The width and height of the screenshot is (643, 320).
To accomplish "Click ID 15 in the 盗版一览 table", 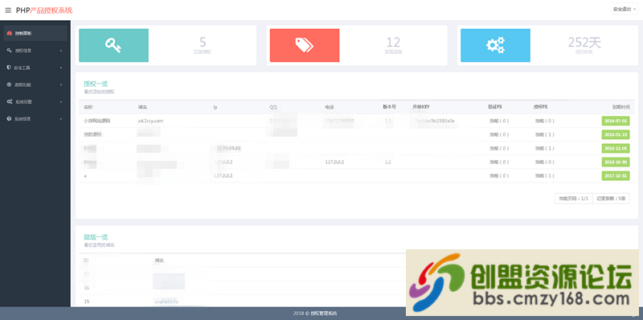I will click(86, 302).
